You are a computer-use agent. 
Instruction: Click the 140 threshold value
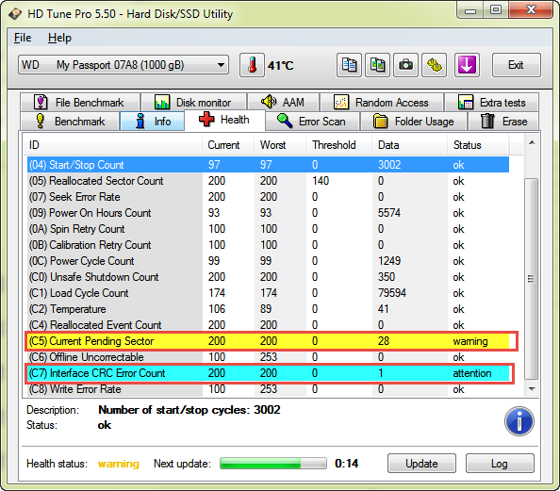pos(321,181)
